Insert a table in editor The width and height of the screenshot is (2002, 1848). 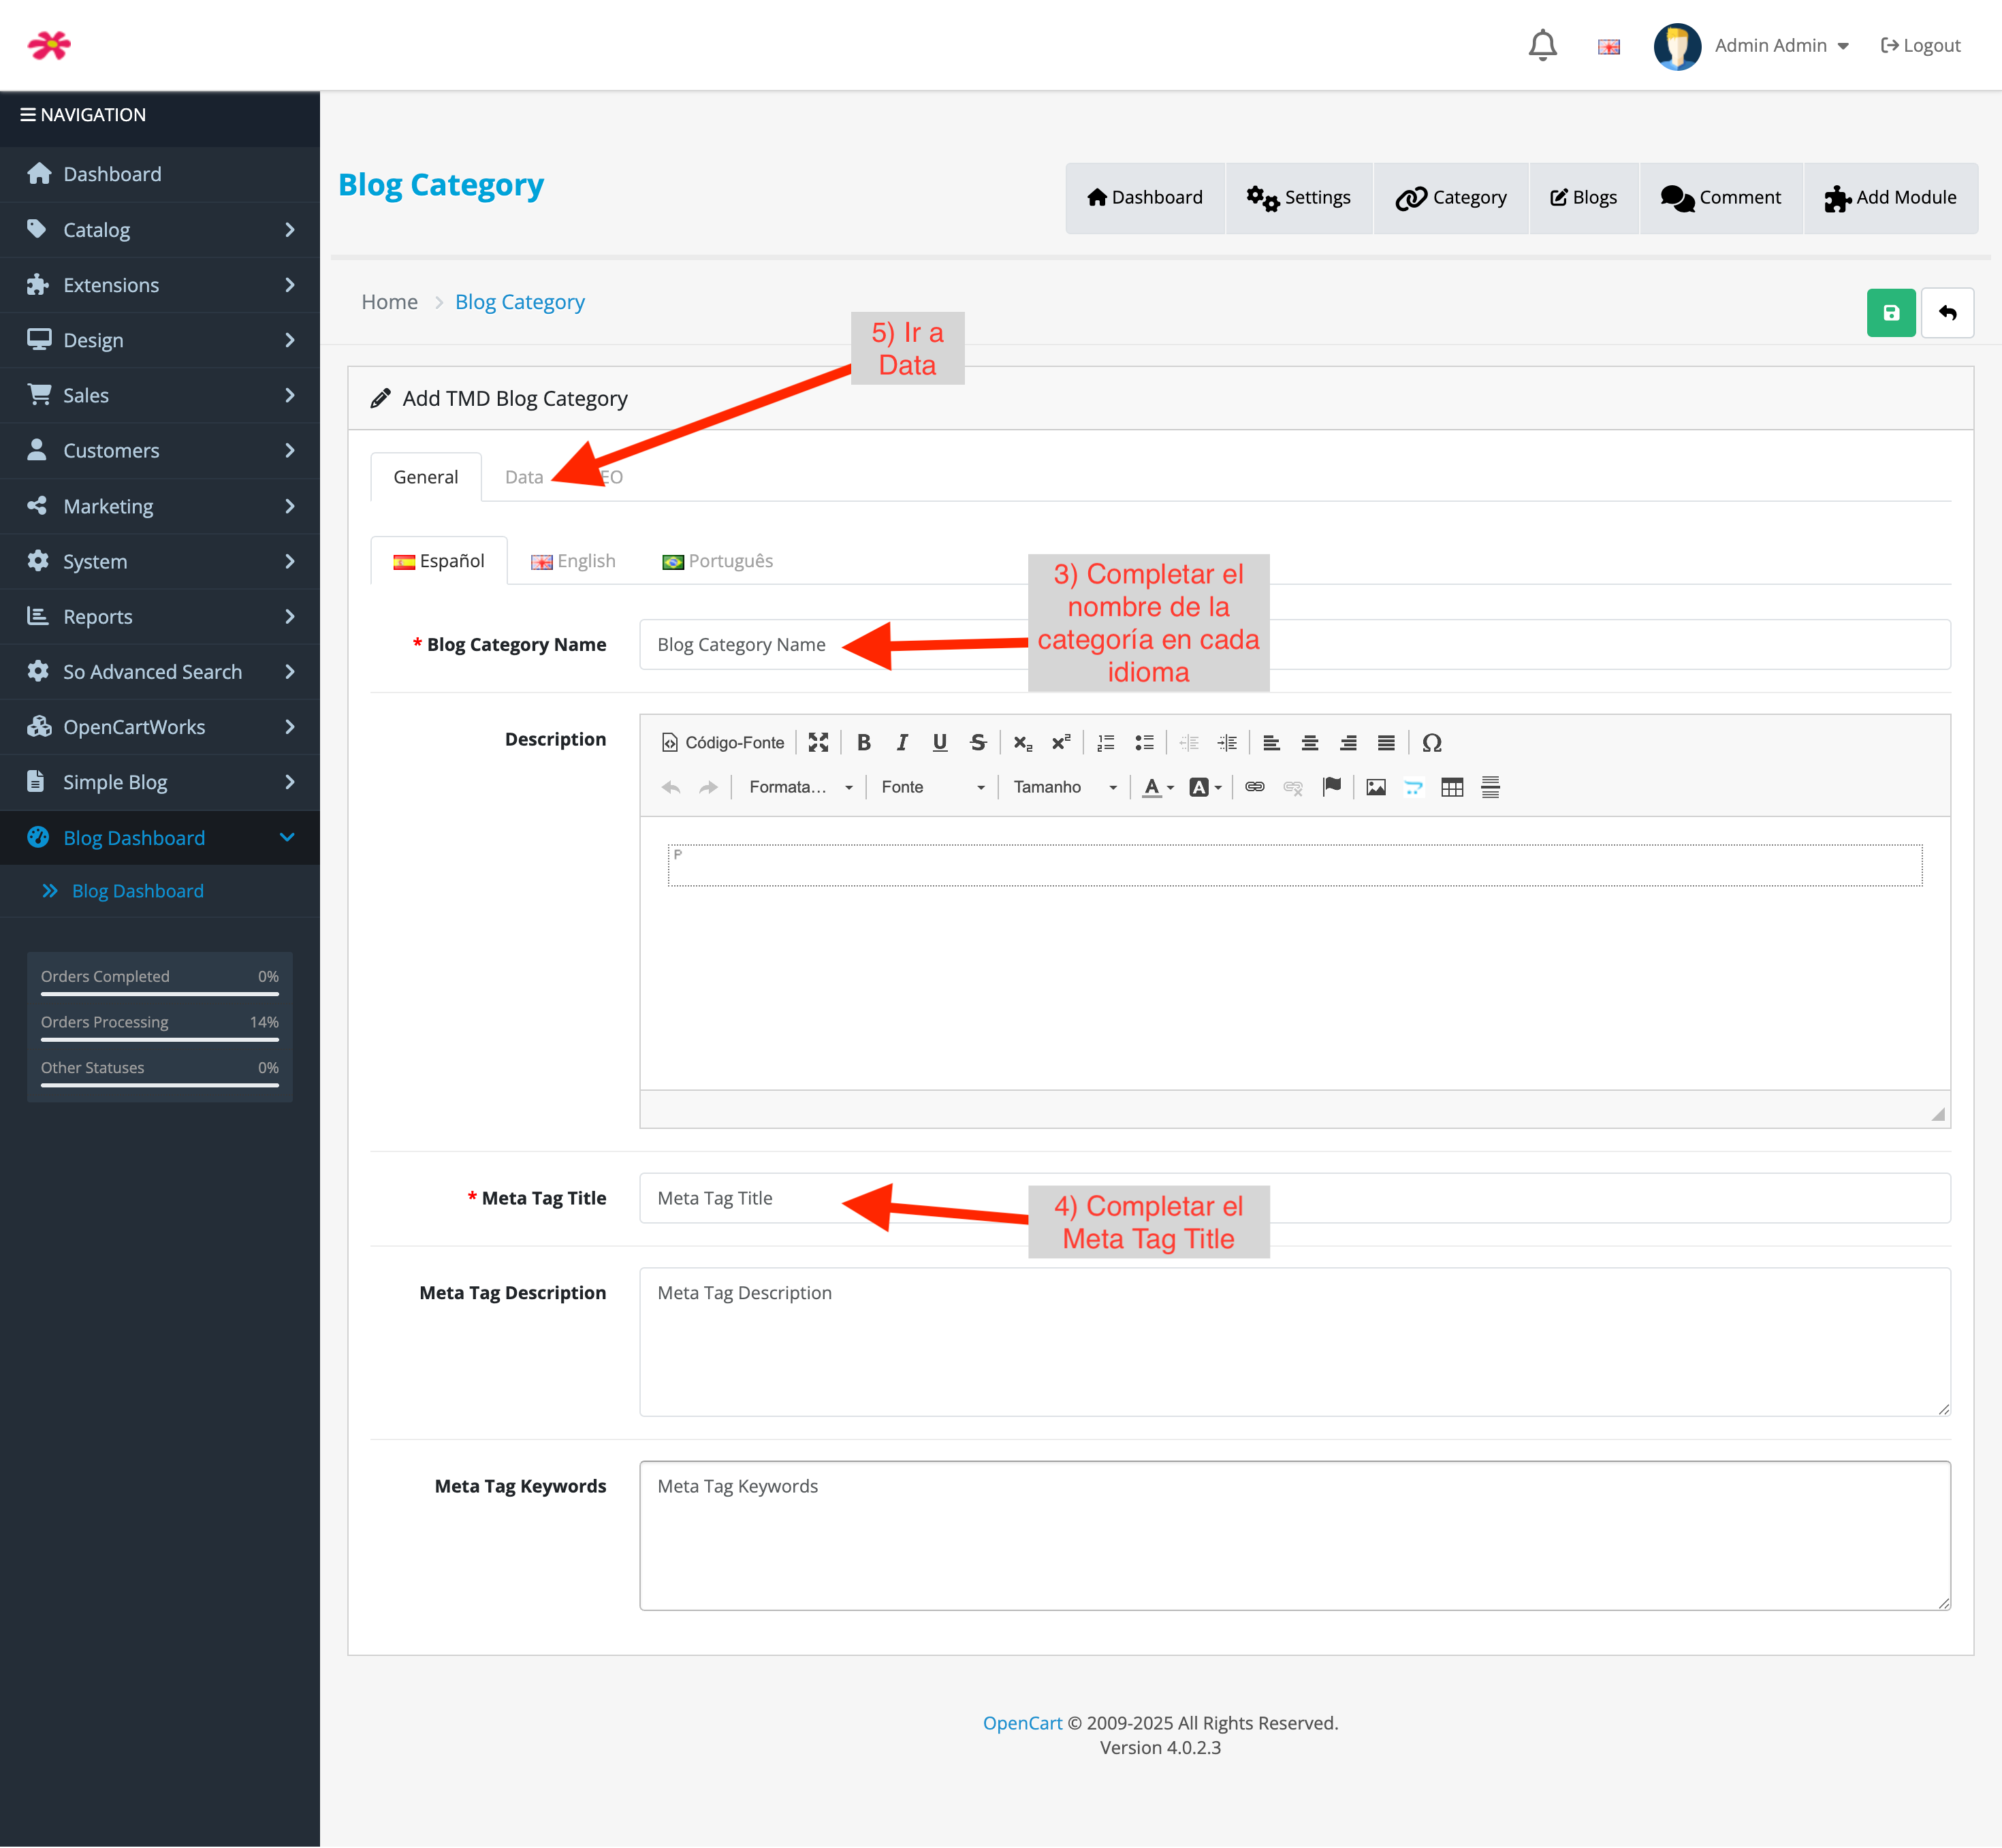pyautogui.click(x=1451, y=787)
